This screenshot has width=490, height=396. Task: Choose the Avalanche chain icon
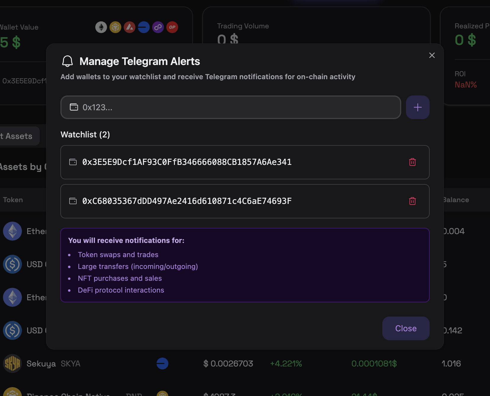[x=130, y=27]
